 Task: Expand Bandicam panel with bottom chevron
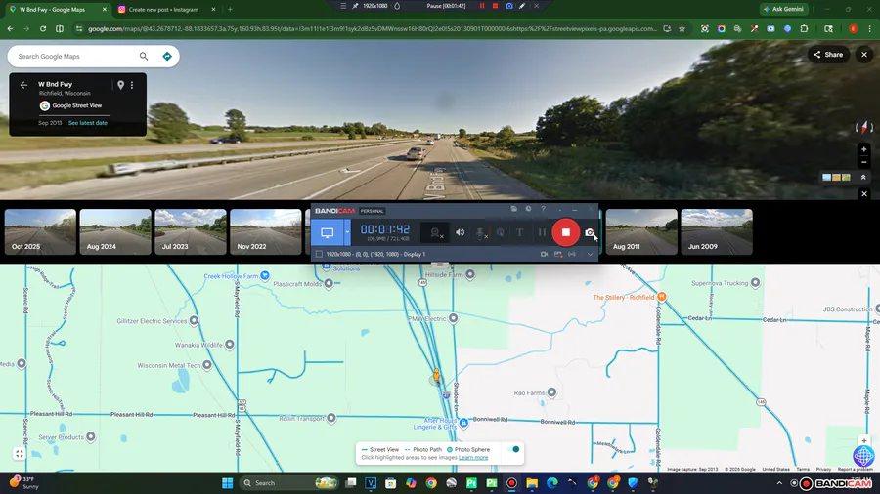tap(590, 254)
